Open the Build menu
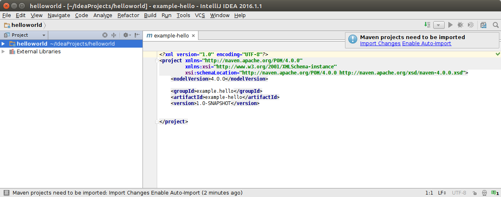Image resolution: width=501 pixels, height=197 pixels. pyautogui.click(x=150, y=15)
